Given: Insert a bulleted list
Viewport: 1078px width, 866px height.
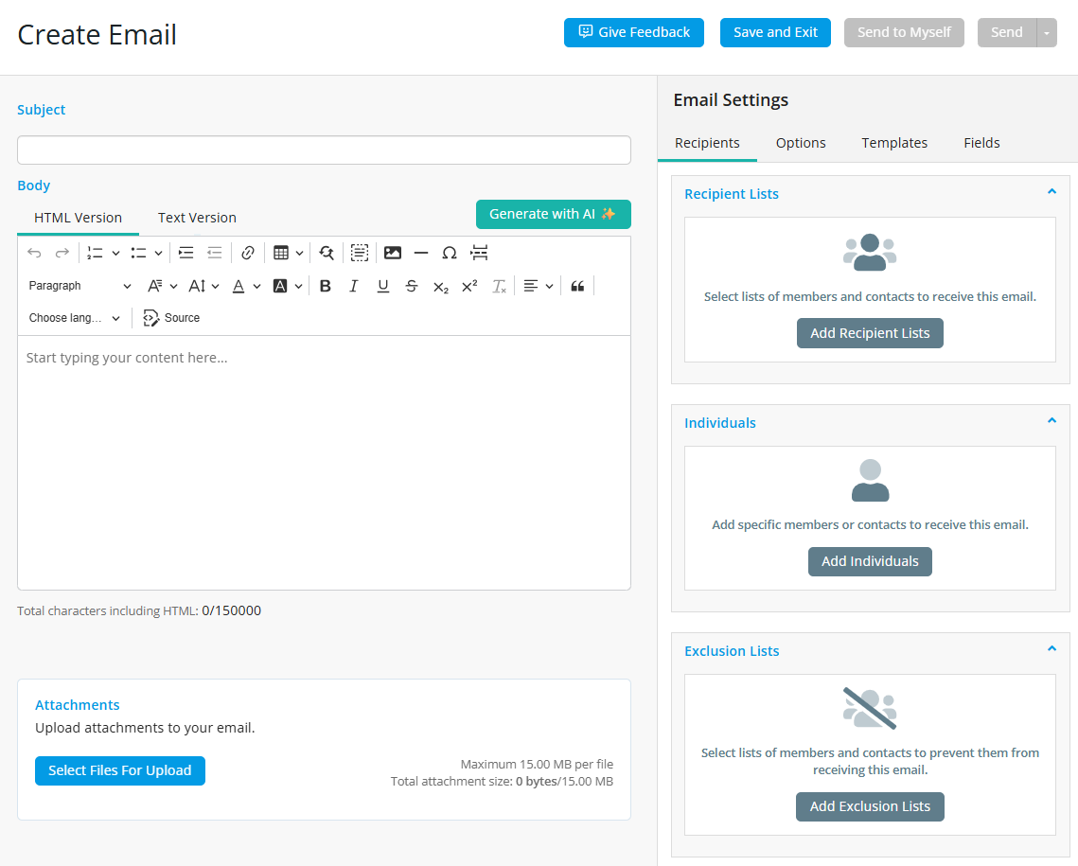Looking at the screenshot, I should pyautogui.click(x=138, y=253).
